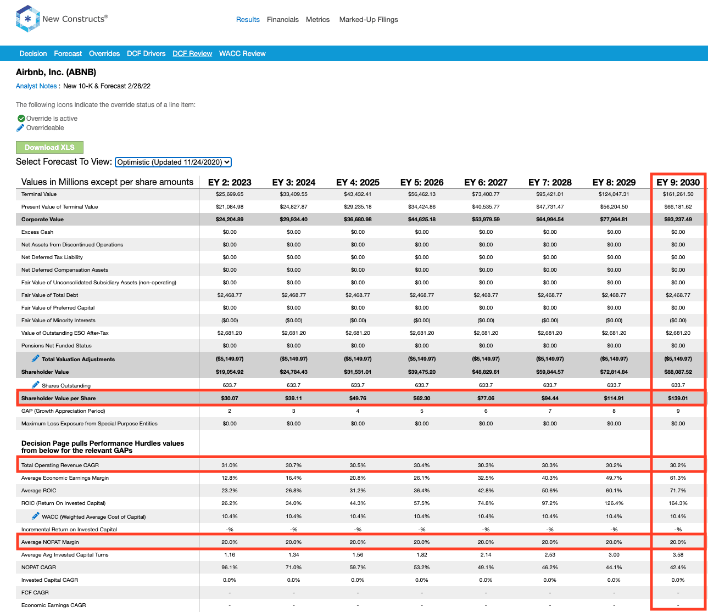The image size is (708, 612).
Task: Click the Shareholder Value per Share label
Action: (x=59, y=398)
